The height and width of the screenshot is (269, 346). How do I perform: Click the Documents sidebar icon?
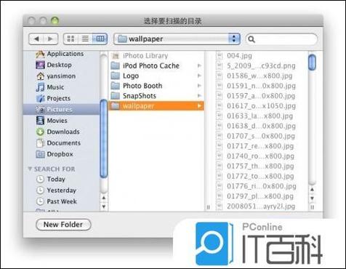click(x=40, y=142)
